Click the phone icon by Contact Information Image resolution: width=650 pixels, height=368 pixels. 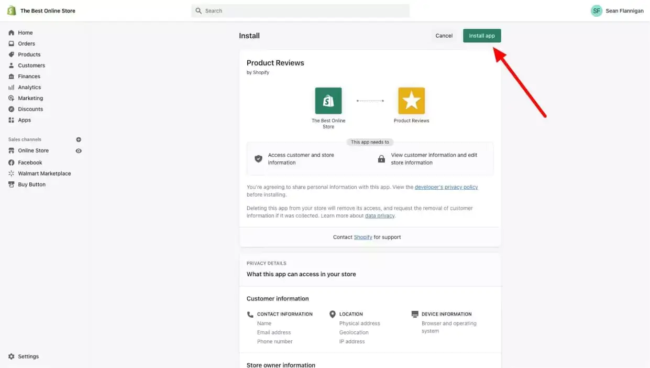point(250,315)
